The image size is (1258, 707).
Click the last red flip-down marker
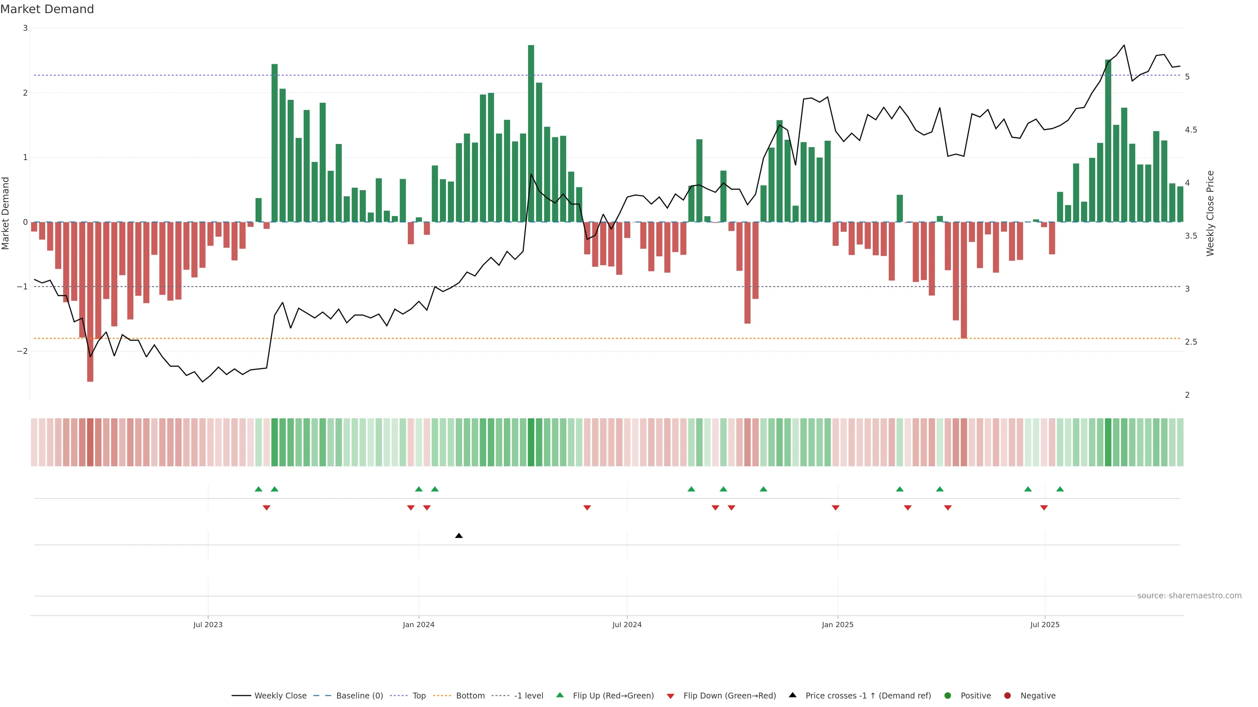[x=1044, y=508]
